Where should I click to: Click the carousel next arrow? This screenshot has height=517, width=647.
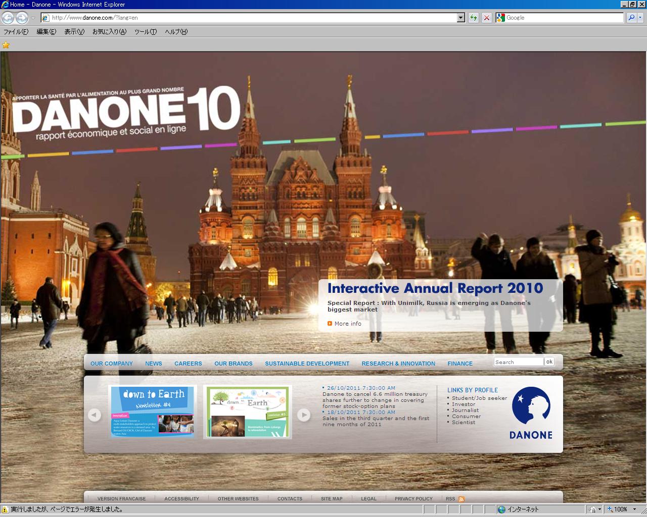[x=303, y=415]
